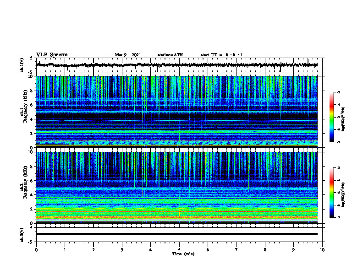Click the "4" kHz tick on ch.1 spectrogram
Viewport: 363px width, 280px height.
pos(32,119)
